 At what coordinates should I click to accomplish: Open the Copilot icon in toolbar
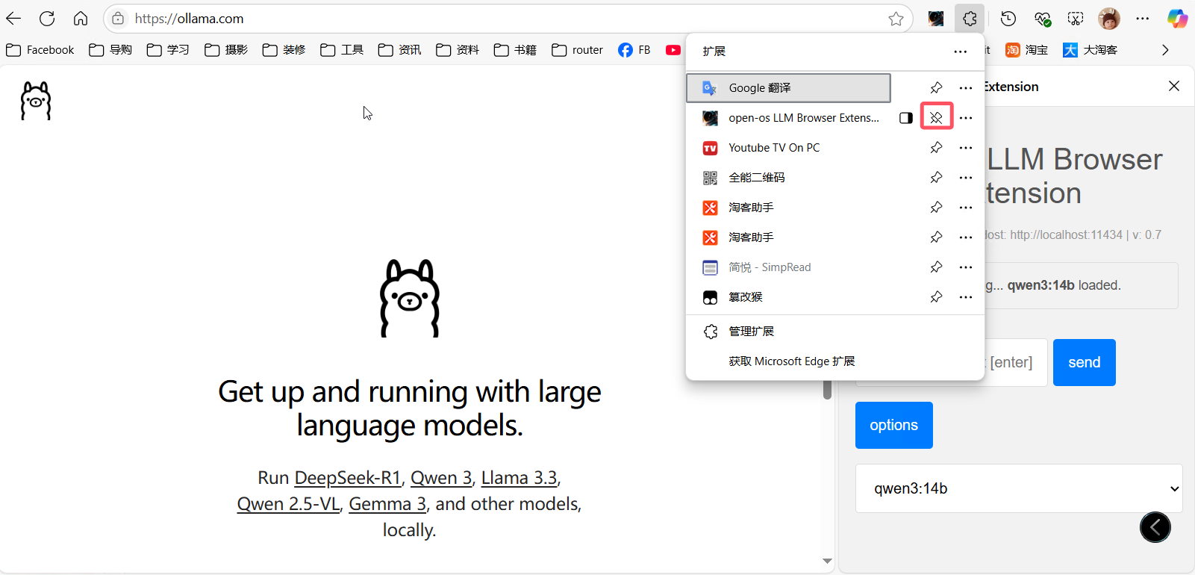tap(1177, 19)
